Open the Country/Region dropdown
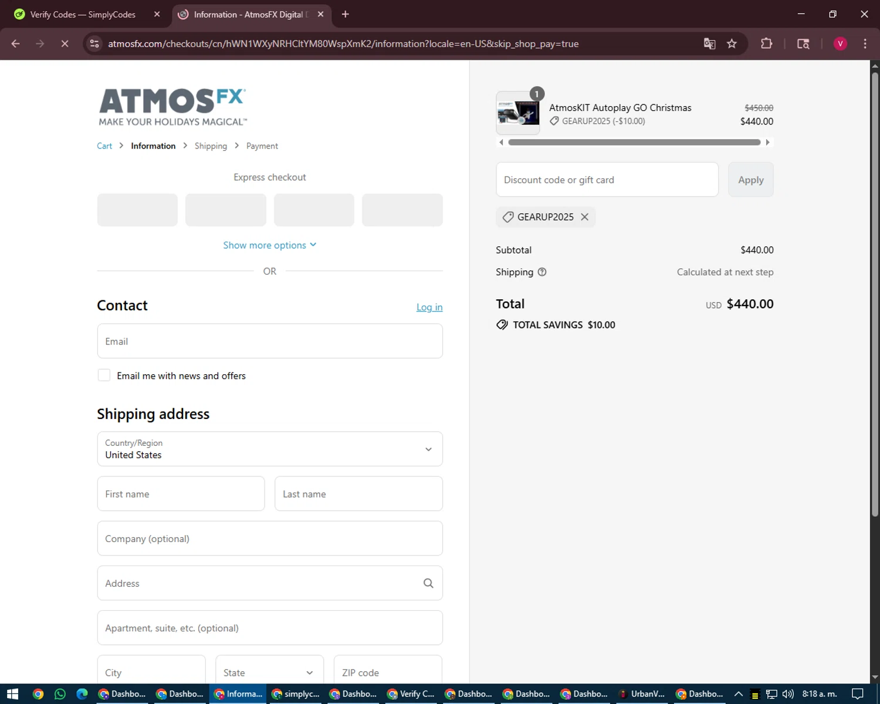 (270, 449)
